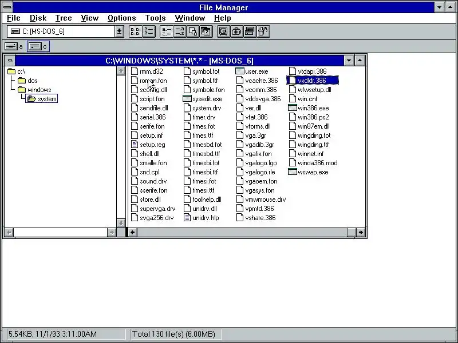Click status bar Total 130 file(s) text
This screenshot has height=343, width=458.
[x=174, y=334]
